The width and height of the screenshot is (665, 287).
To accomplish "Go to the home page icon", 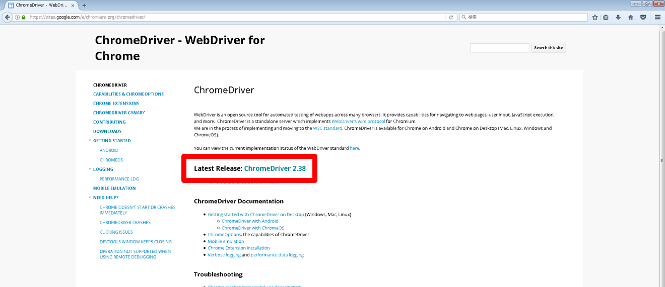I will point(631,17).
